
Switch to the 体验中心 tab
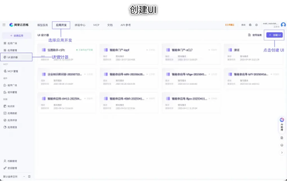[80, 25]
